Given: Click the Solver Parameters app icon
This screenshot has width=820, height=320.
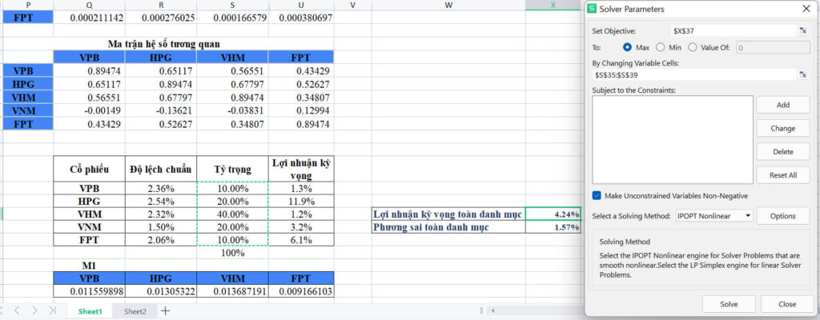Looking at the screenshot, I should [593, 9].
